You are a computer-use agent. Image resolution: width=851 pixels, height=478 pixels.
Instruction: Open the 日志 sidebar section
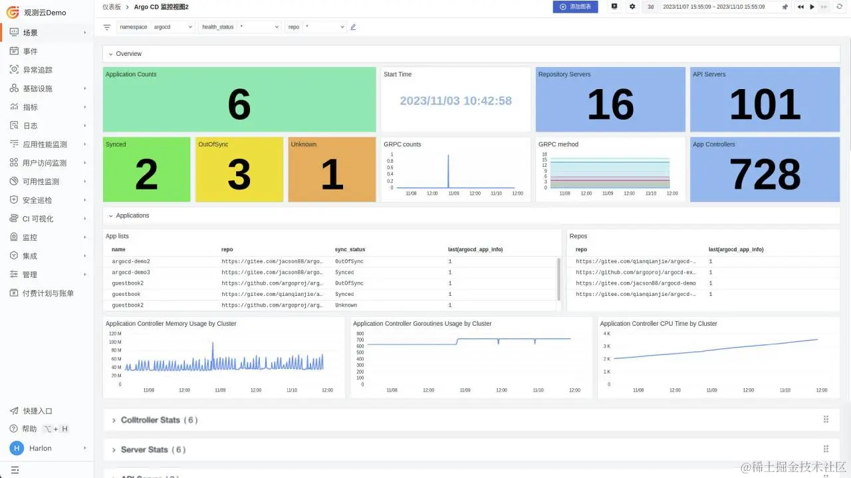pyautogui.click(x=47, y=126)
